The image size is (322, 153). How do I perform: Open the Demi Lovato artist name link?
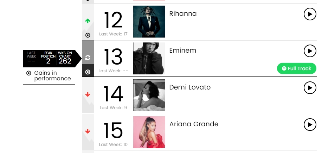coord(190,87)
